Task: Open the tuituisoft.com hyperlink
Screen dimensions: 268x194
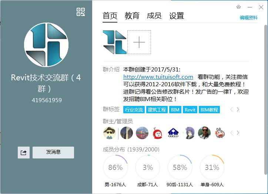Action: tap(158, 77)
